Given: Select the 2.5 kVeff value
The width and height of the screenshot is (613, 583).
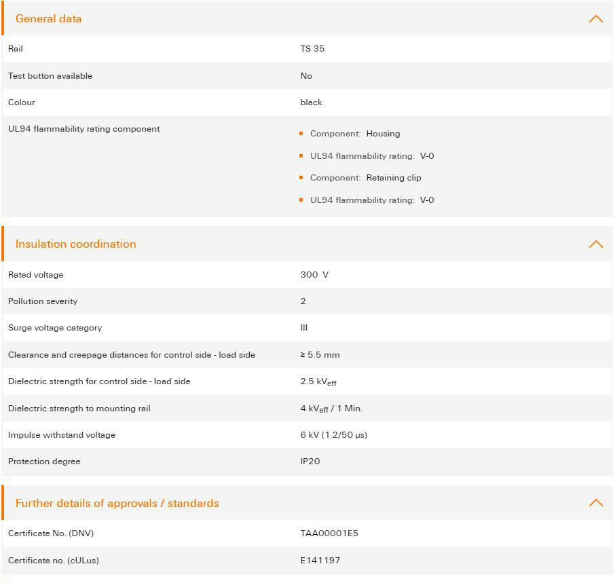Looking at the screenshot, I should (318, 381).
